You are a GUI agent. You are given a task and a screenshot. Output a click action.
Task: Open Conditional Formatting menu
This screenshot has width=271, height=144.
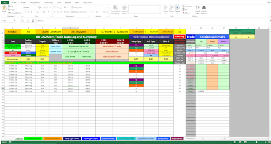(x=115, y=10)
